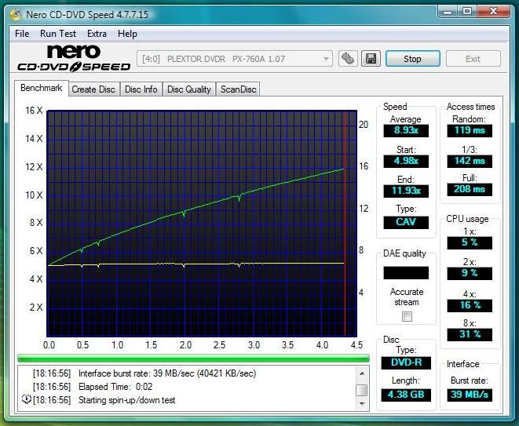Switch to the Benchmark tab
This screenshot has height=426, width=519.
click(x=42, y=88)
